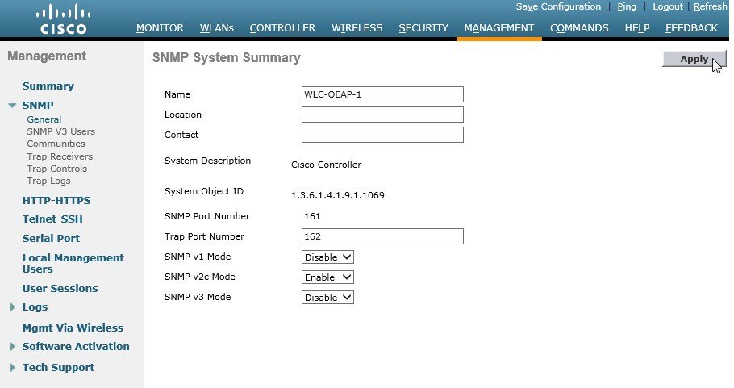Open SNMP v2c Mode dropdown
The height and width of the screenshot is (388, 734).
pos(327,277)
